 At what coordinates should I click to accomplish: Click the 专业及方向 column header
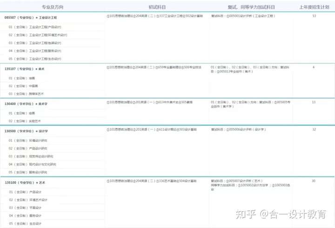click(53, 7)
